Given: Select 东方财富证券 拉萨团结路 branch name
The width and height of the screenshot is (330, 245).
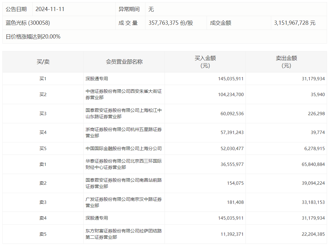Looking at the screenshot, I should (x=124, y=234).
